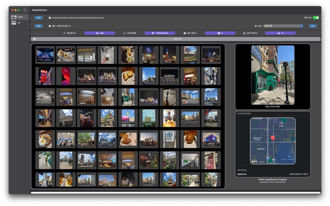Click the duplicate count badge showing 41
Screen dimensions: 330x206
pyautogui.click(x=280, y=33)
